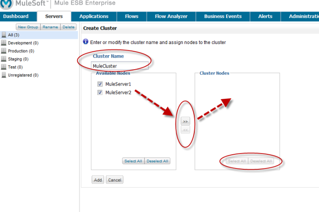Select the Unregistered (0) group
This screenshot has height=212, width=319.
click(x=23, y=75)
